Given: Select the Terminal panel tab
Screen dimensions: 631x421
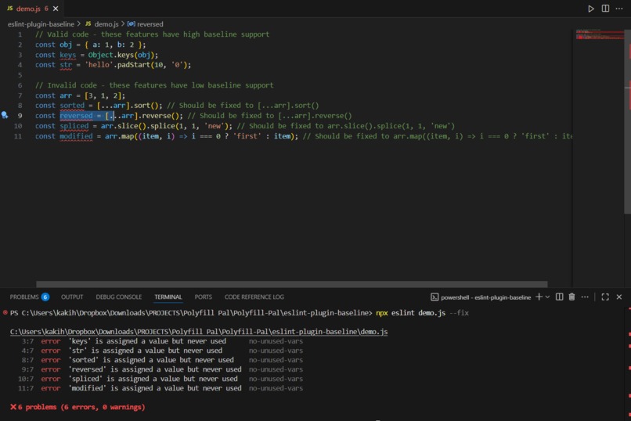Looking at the screenshot, I should [x=168, y=297].
